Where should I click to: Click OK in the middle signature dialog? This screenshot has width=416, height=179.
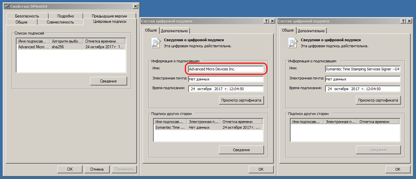click(x=261, y=169)
